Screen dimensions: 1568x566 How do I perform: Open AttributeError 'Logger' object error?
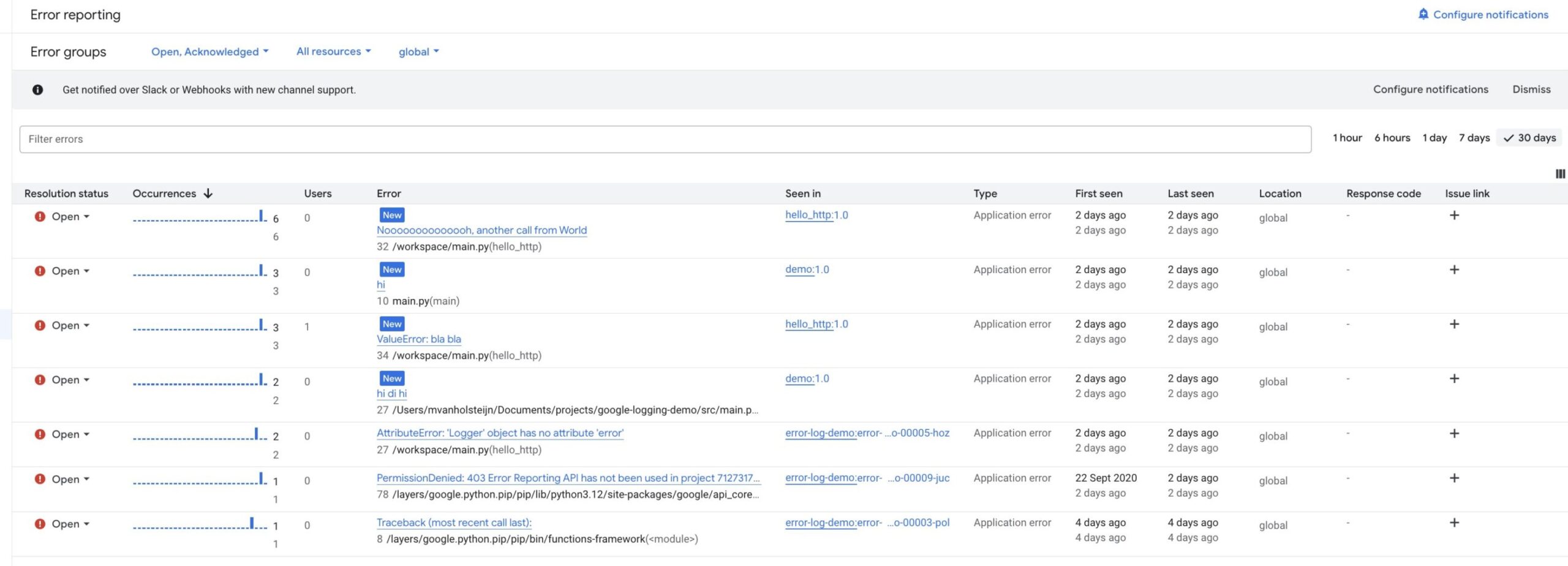[500, 433]
